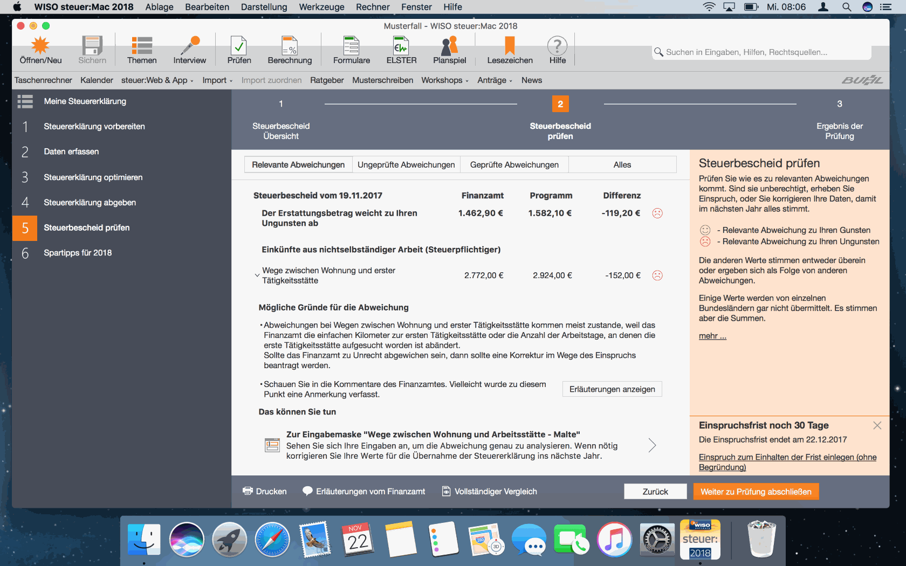Click sad face icon in Wege zwischen Wohnung row
Viewport: 906px width, 566px height.
657,275
